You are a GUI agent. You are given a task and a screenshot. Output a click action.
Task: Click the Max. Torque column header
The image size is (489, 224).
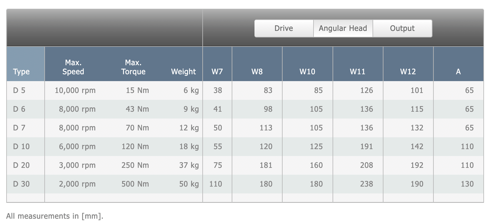(x=133, y=67)
